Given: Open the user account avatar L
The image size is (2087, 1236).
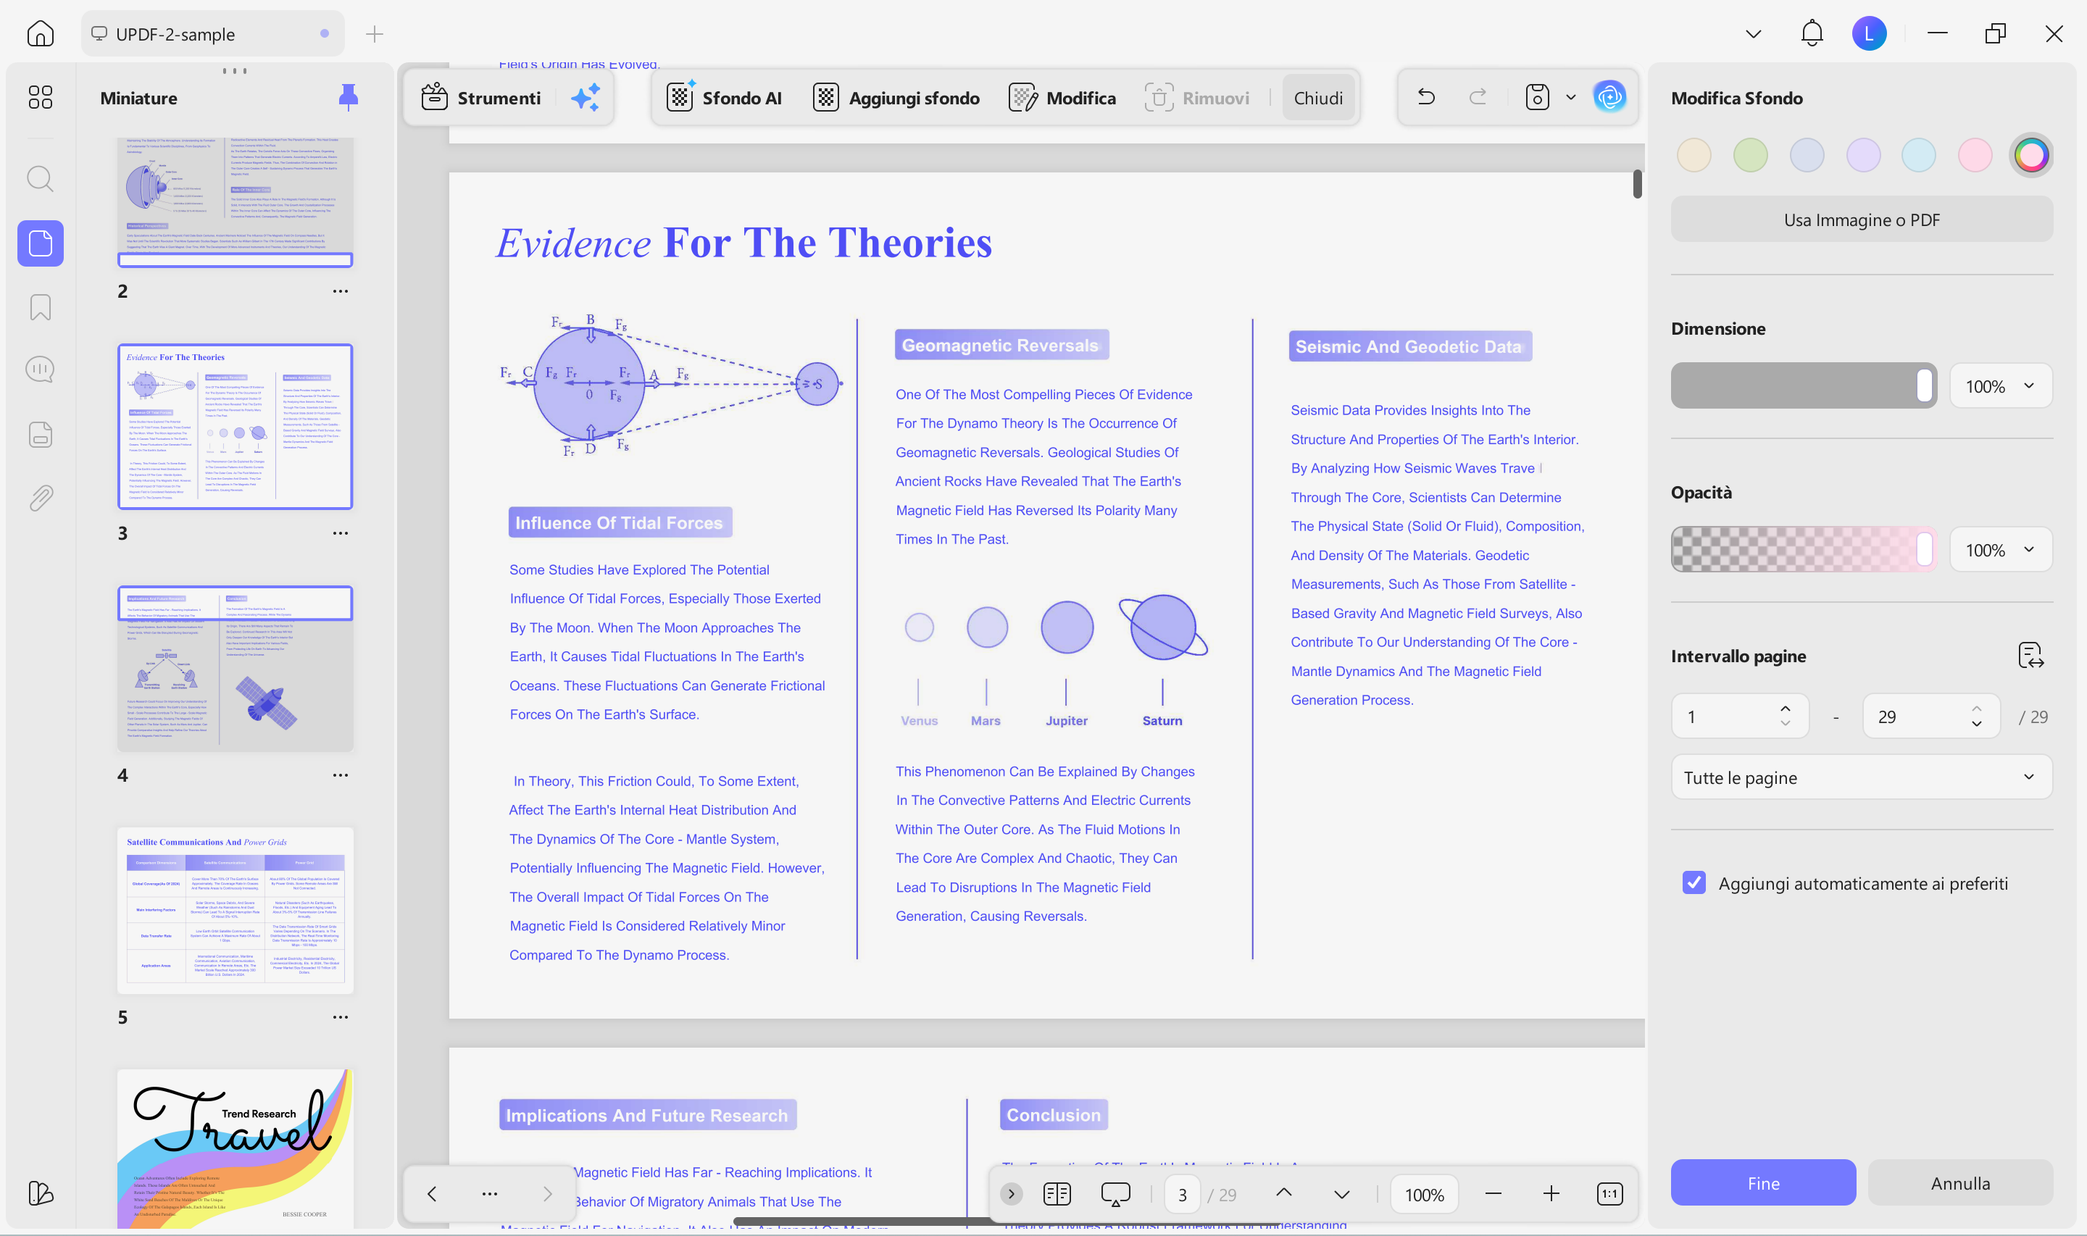Looking at the screenshot, I should (1869, 34).
